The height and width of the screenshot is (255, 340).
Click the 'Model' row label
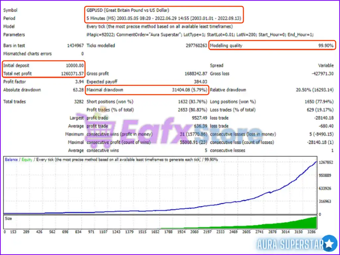tap(9, 27)
